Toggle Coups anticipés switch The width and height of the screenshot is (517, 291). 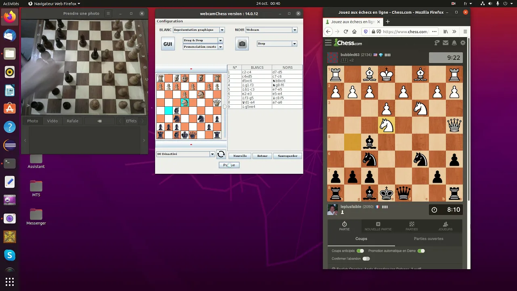coord(360,251)
